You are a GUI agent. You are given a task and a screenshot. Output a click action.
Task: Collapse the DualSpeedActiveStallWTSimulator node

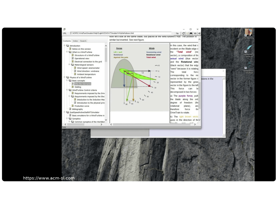pos(64,112)
